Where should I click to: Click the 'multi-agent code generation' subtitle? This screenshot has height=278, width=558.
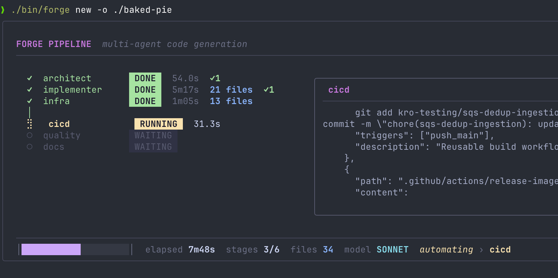(x=175, y=44)
